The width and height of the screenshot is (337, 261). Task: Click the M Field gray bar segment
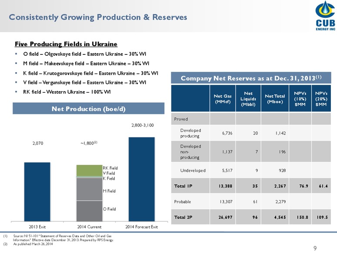point(89,189)
